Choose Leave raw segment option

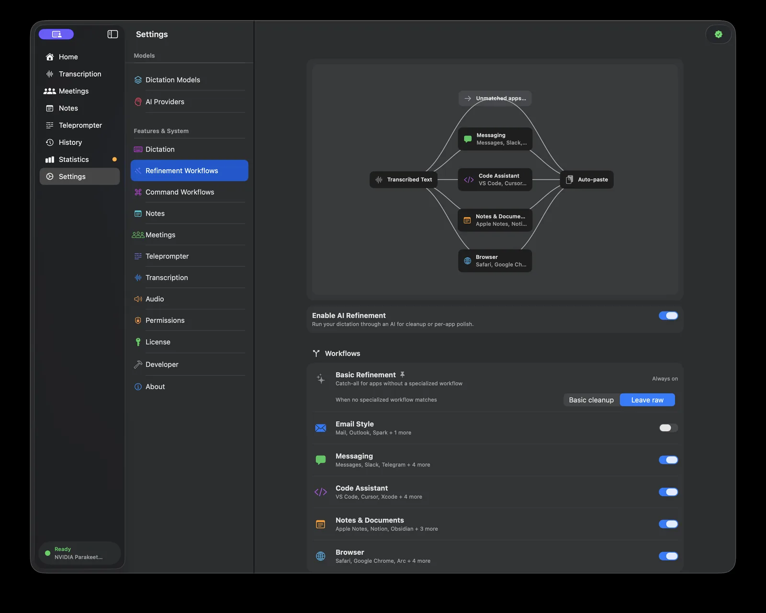pyautogui.click(x=647, y=400)
